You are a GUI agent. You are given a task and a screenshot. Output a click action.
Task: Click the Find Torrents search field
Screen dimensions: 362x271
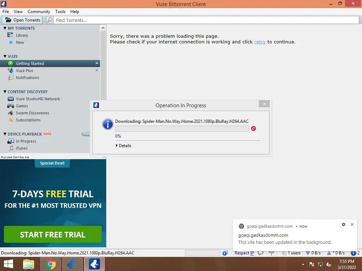coord(206,20)
